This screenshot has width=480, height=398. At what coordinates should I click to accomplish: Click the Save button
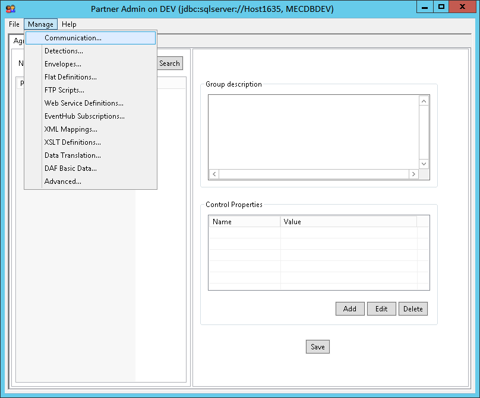pyautogui.click(x=318, y=347)
